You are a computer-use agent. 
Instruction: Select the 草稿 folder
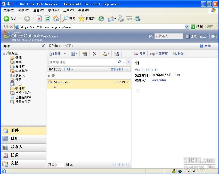[16, 62]
